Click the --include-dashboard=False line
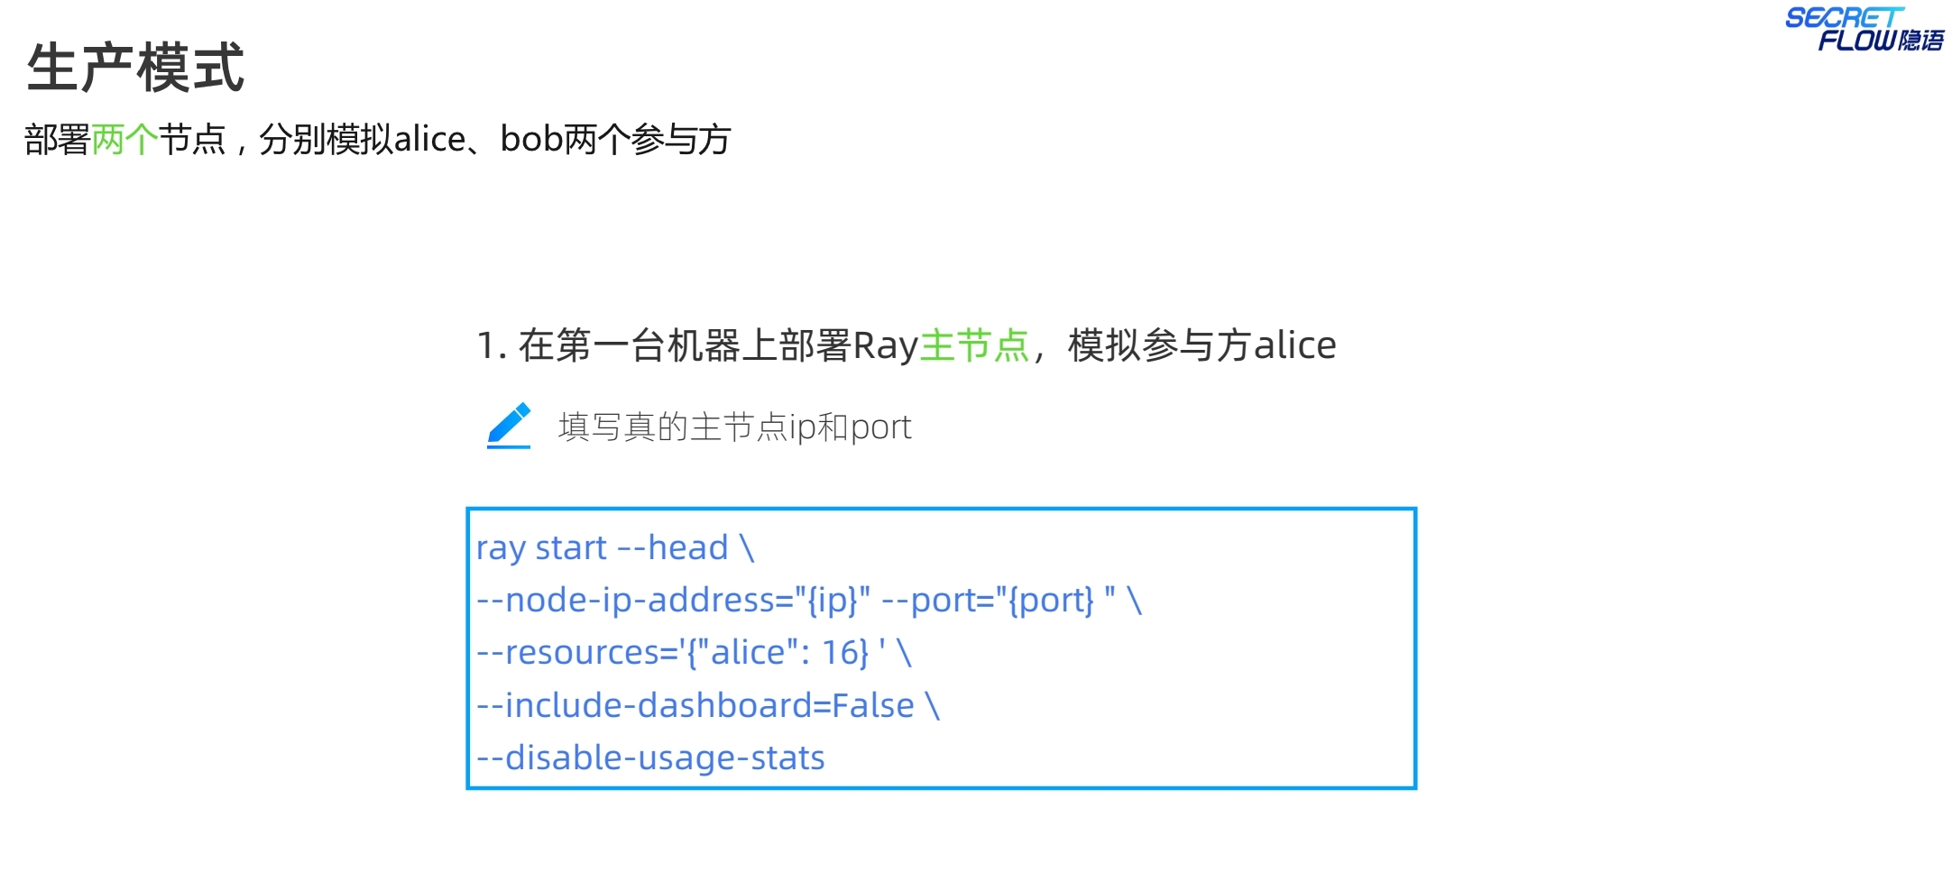 [x=707, y=705]
